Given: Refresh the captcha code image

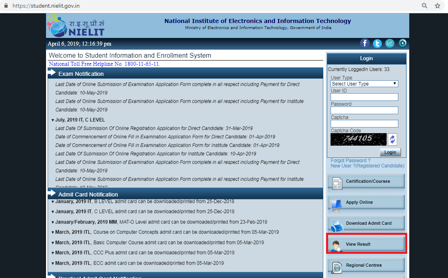Looking at the screenshot, I should (x=392, y=140).
